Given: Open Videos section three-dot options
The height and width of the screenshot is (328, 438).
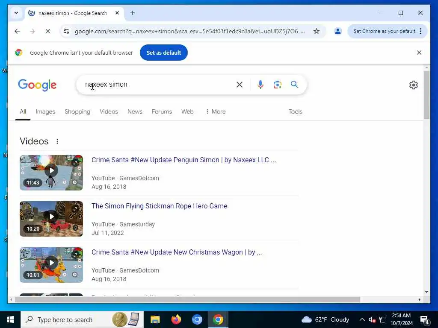Looking at the screenshot, I should (57, 141).
